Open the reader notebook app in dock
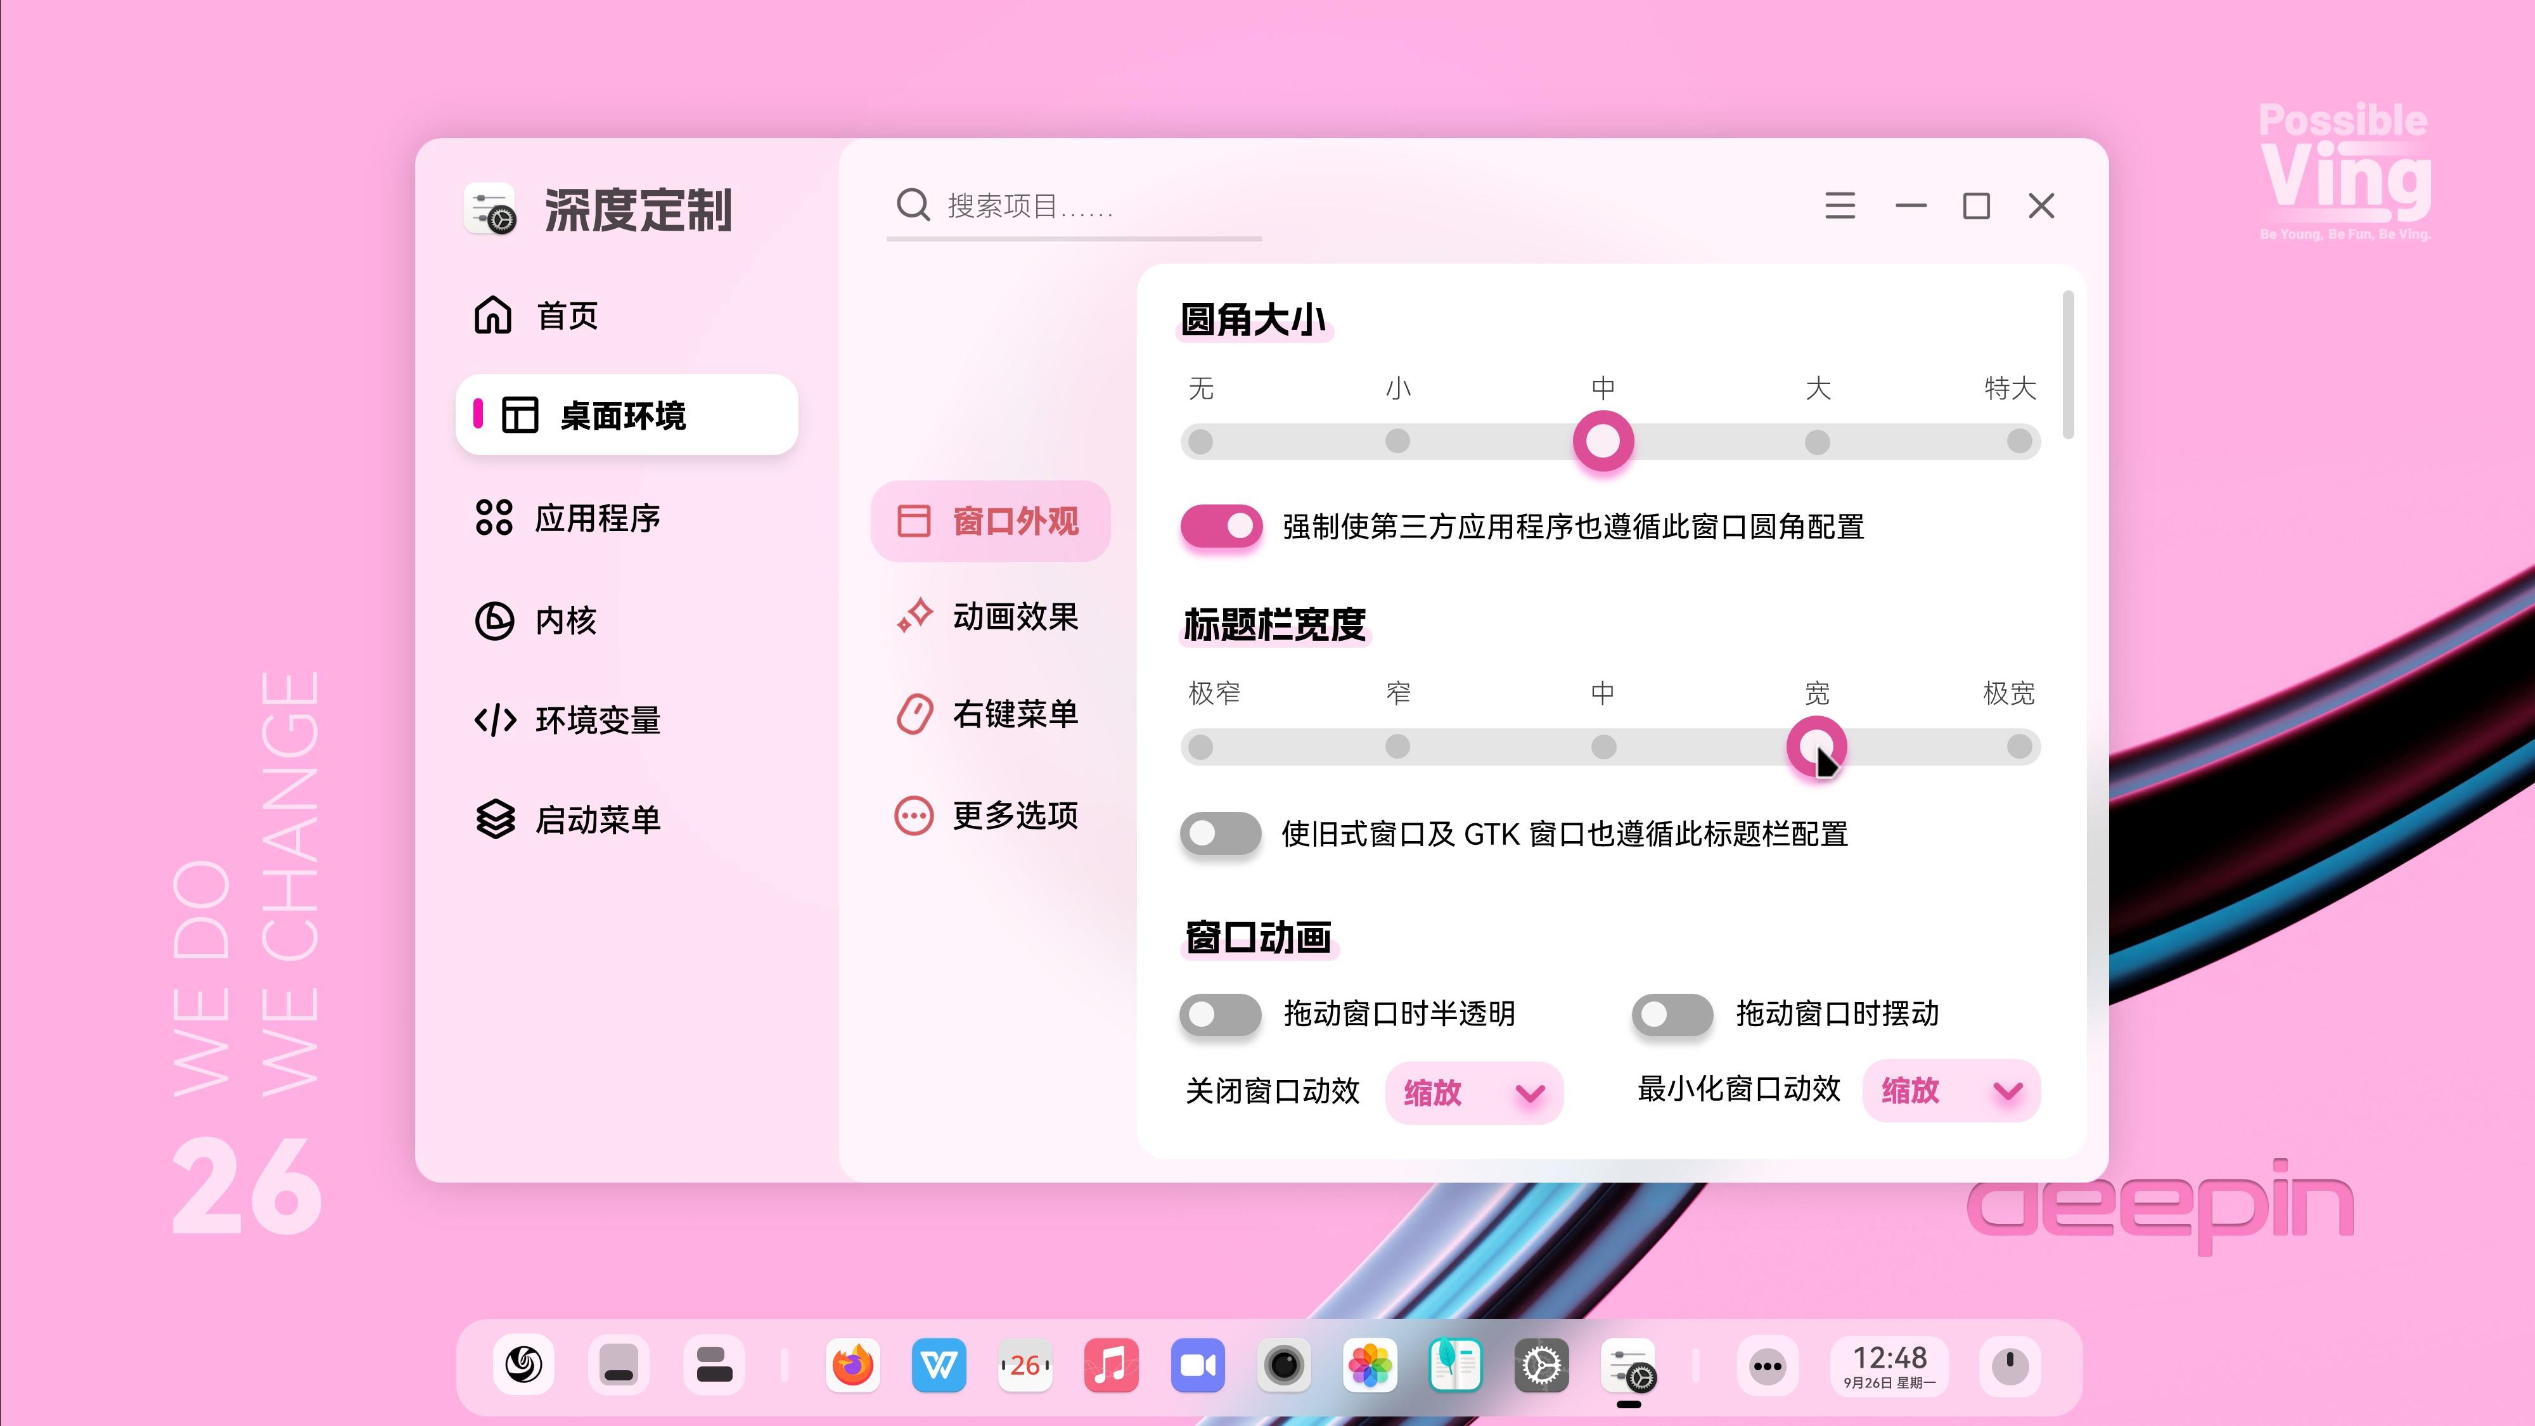 (x=1456, y=1365)
